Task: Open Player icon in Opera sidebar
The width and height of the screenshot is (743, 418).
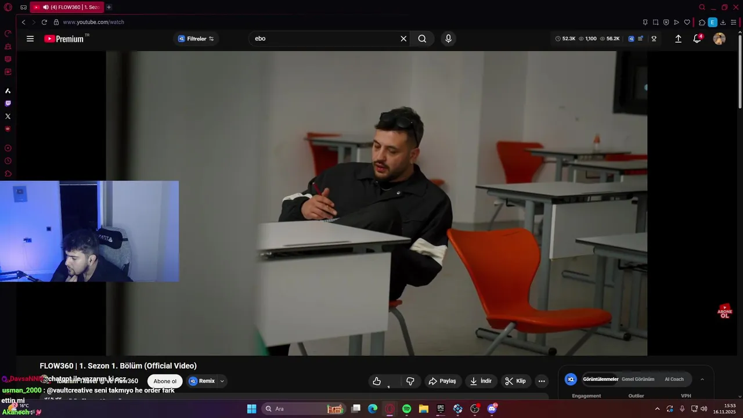Action: [8, 148]
